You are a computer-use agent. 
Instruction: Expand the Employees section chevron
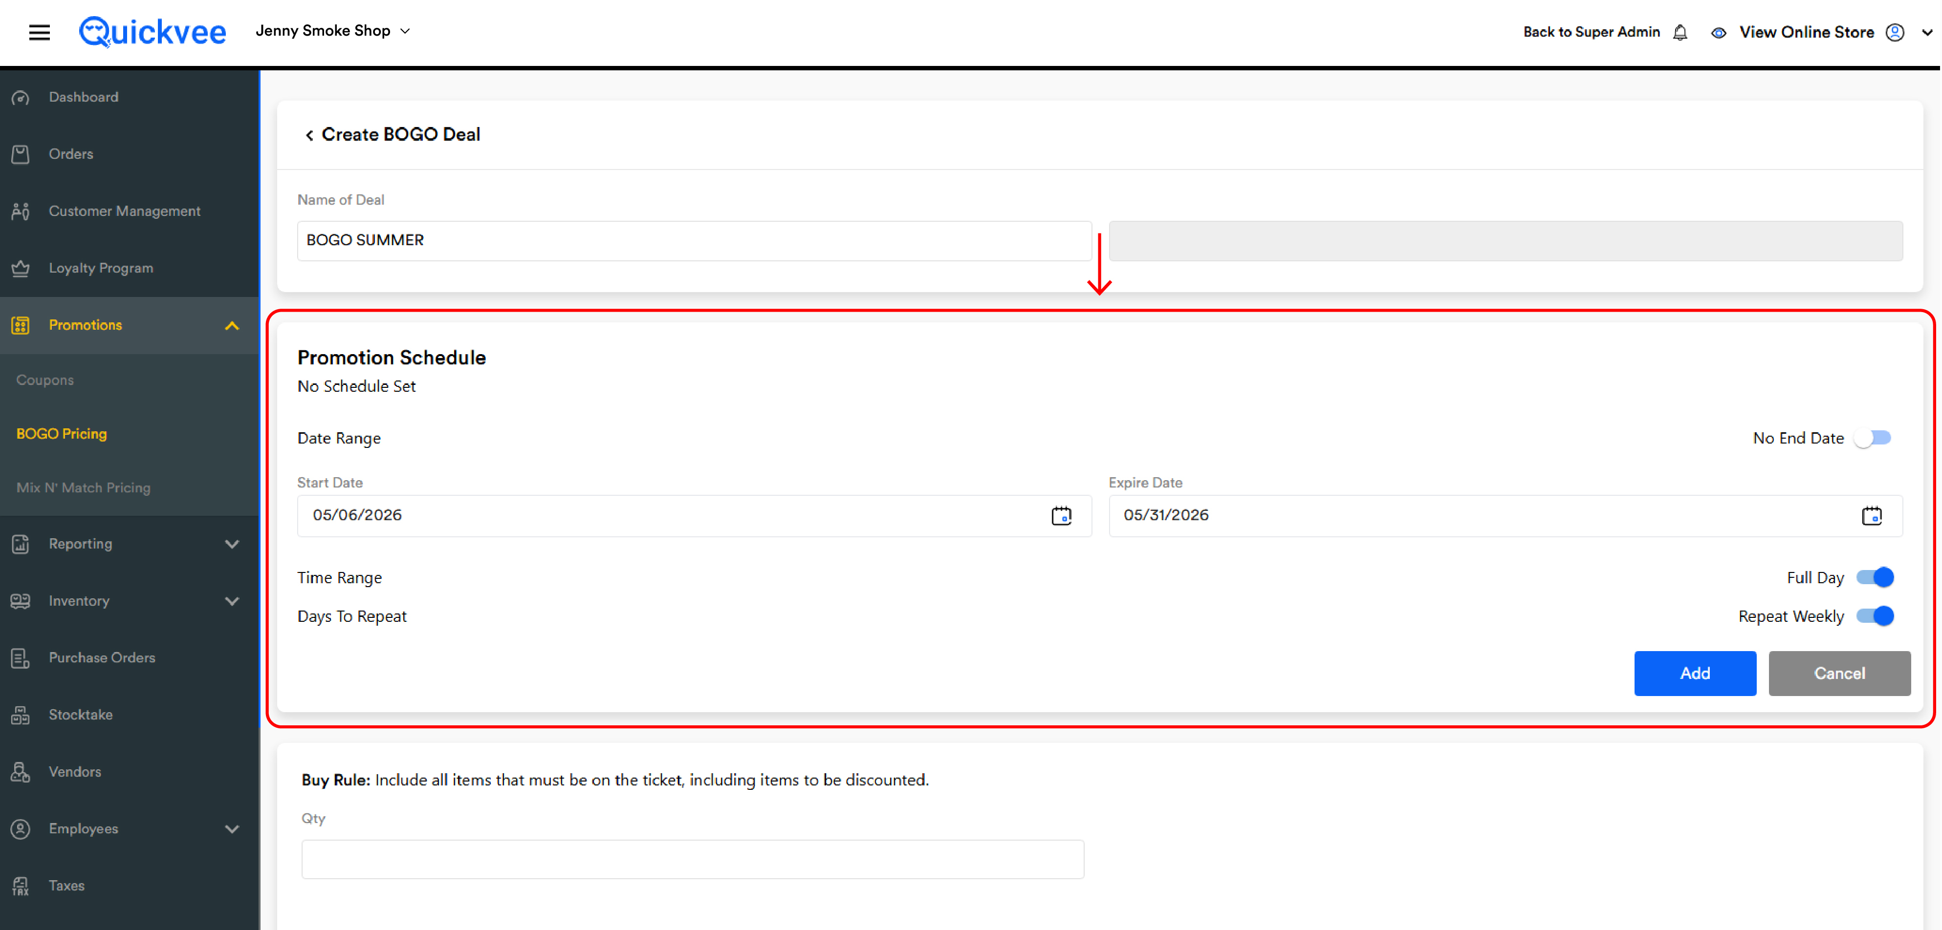231,829
